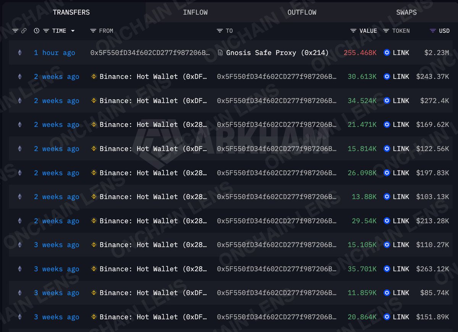This screenshot has height=332, width=458.
Task: Open sender address in 255.468K row
Action: (150, 53)
